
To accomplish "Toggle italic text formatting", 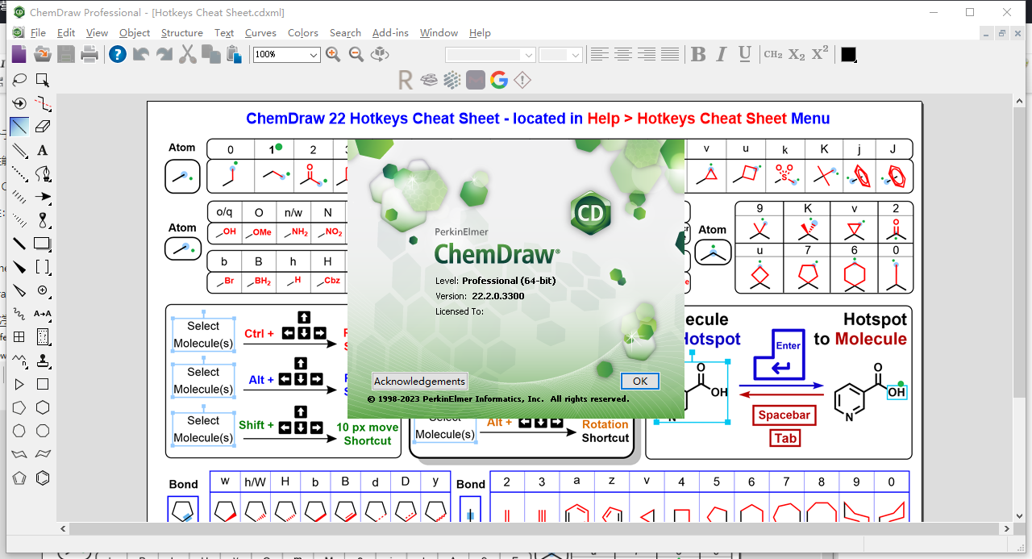I will [x=721, y=55].
